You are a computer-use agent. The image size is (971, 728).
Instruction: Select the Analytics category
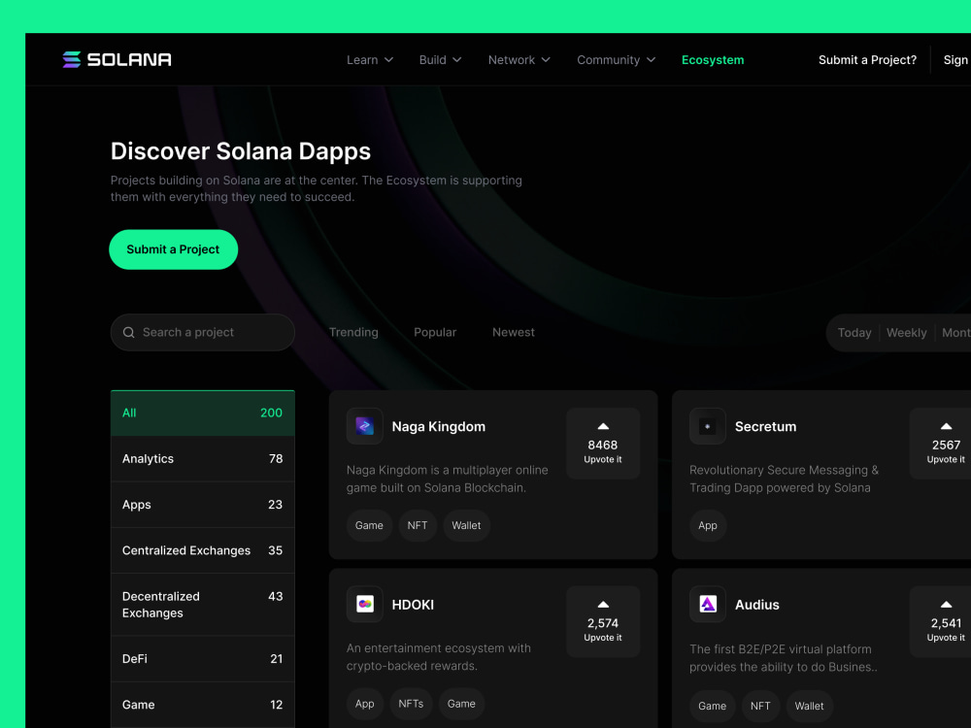(x=203, y=459)
